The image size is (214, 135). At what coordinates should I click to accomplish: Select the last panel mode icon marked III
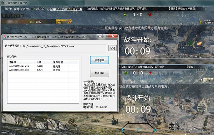[x=22, y=16]
